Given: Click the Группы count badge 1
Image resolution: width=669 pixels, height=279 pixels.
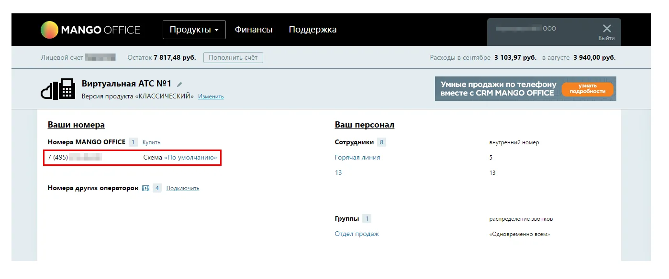Looking at the screenshot, I should (367, 219).
